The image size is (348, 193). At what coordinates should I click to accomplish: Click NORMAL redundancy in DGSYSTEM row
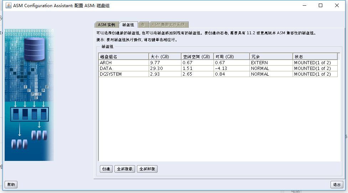(271, 74)
